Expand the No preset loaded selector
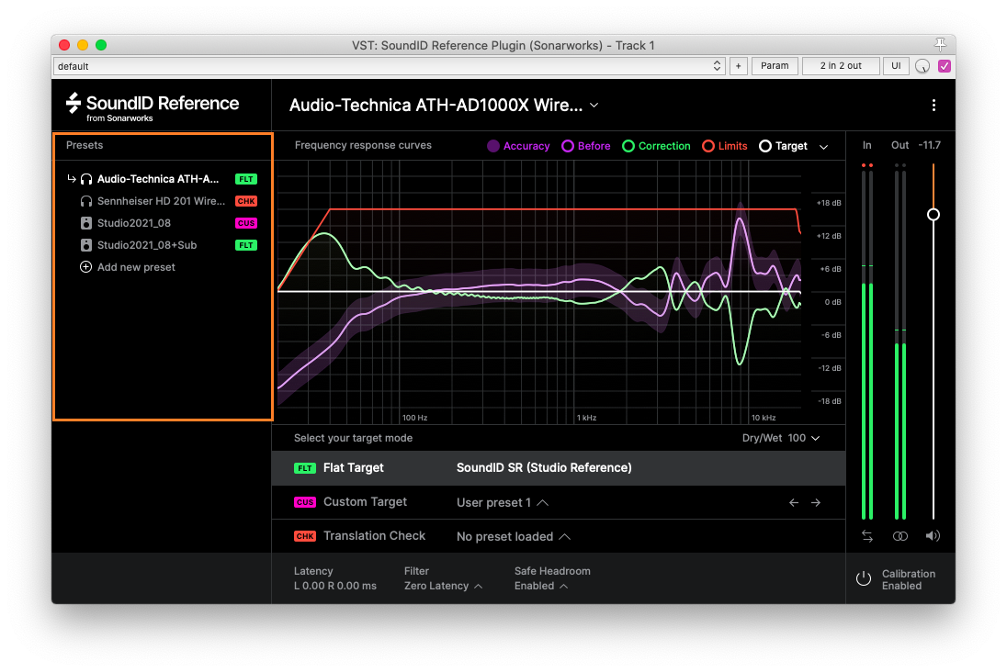This screenshot has width=1007, height=672. (513, 536)
